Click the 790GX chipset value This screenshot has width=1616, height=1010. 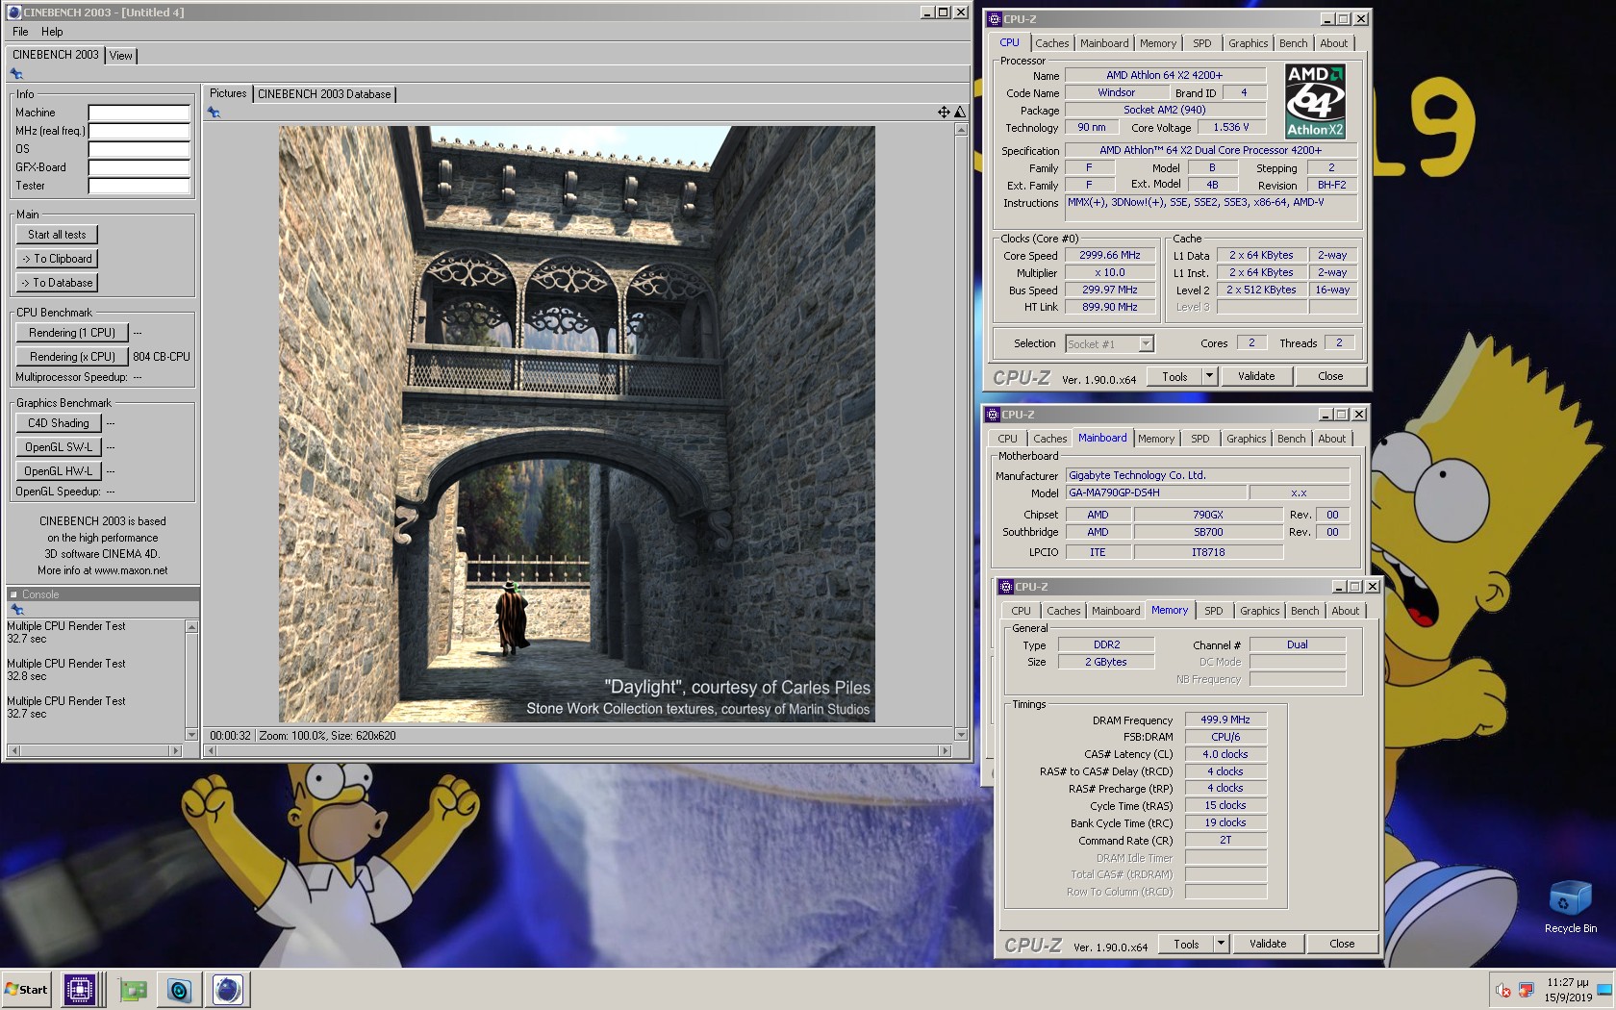pos(1207,515)
